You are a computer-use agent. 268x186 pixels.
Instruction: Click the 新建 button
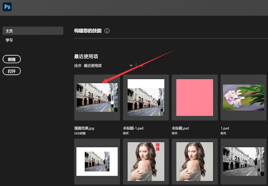tap(12, 59)
